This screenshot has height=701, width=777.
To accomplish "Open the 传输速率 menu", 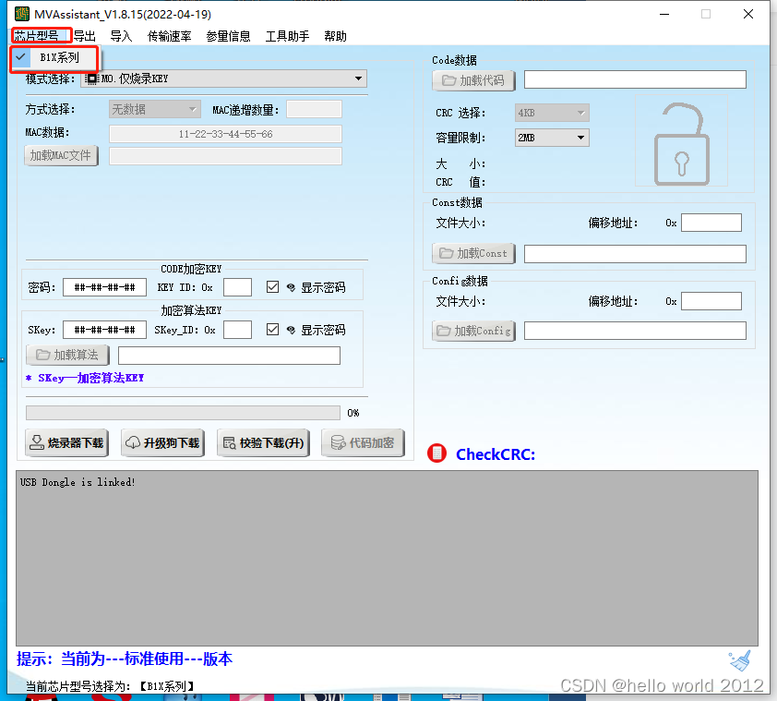I will click(x=169, y=36).
